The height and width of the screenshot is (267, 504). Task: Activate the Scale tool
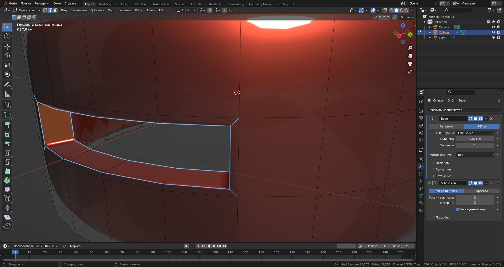pos(7,65)
